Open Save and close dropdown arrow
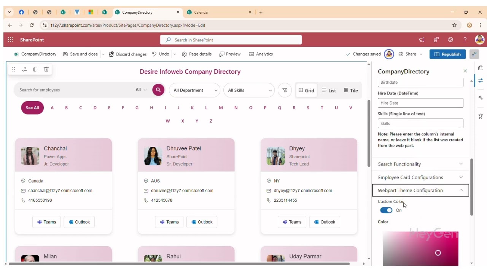This screenshot has height=274, width=487. point(103,54)
